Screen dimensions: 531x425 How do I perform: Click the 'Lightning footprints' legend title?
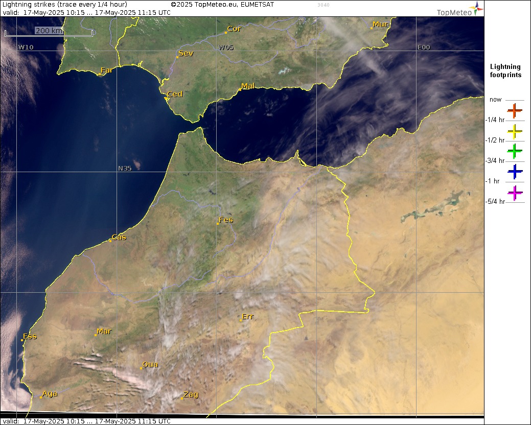[x=505, y=70]
